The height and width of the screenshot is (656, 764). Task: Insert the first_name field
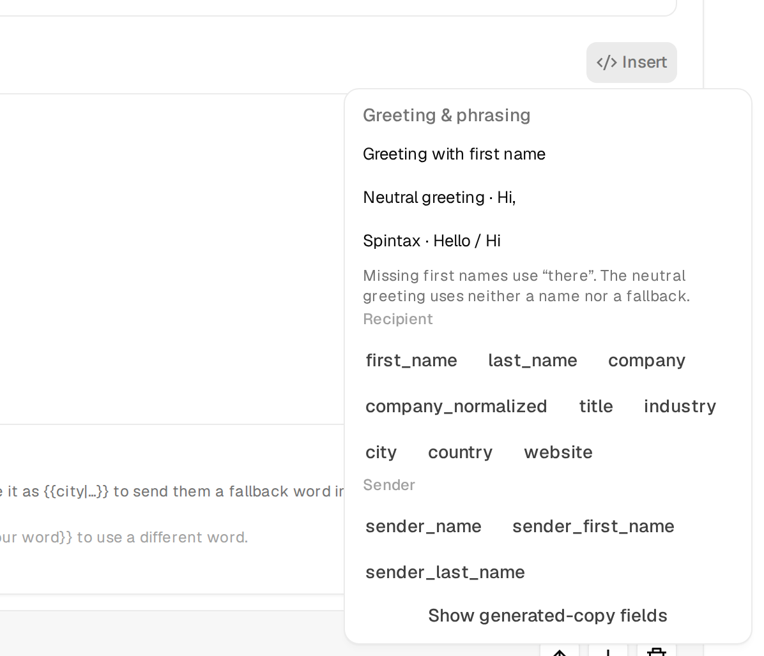click(411, 361)
